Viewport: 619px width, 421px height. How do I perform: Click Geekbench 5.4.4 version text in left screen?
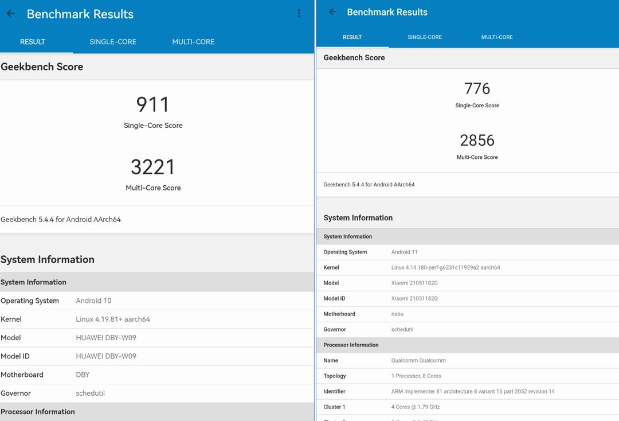(61, 220)
